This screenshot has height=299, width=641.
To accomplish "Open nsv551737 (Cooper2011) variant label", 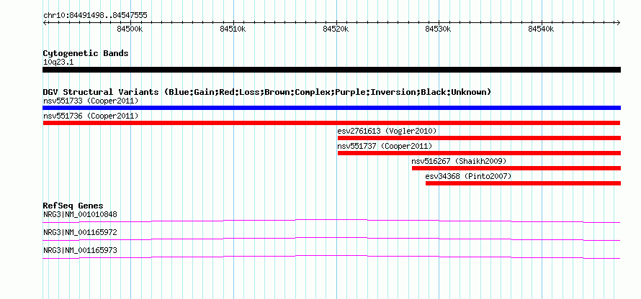I will coord(385,146).
